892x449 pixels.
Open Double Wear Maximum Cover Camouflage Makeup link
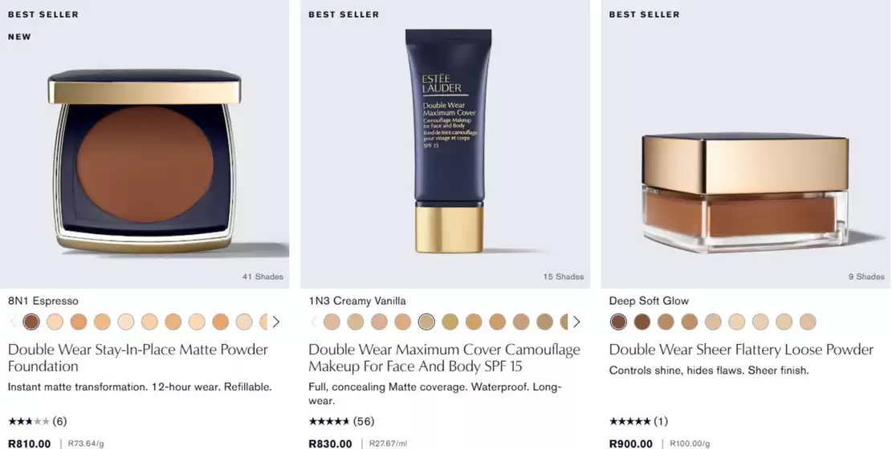click(x=444, y=358)
